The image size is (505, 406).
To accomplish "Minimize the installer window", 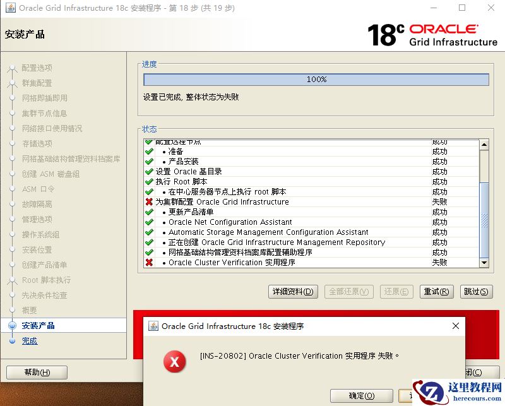I will coord(434,8).
